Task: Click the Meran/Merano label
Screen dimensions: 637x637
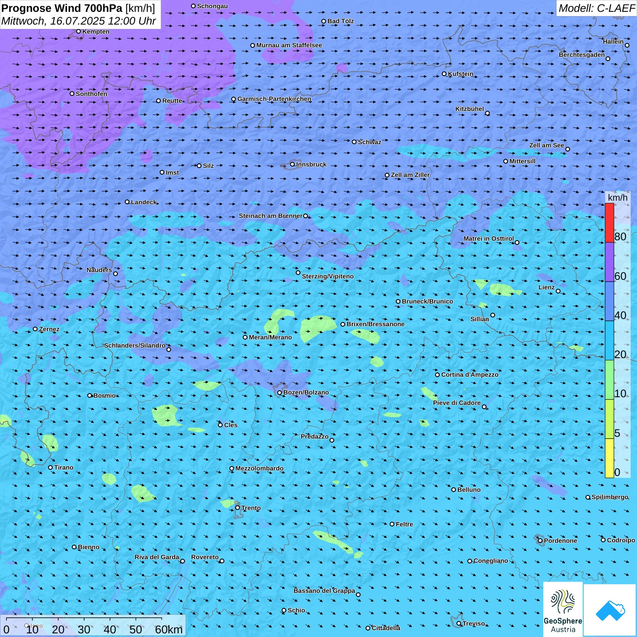Action: (x=270, y=337)
